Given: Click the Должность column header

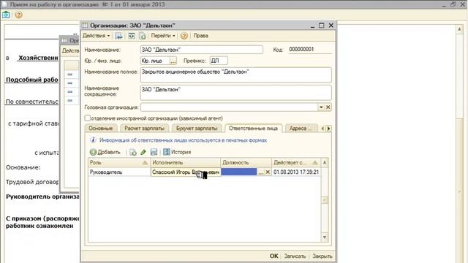Looking at the screenshot, I should [x=246, y=162].
